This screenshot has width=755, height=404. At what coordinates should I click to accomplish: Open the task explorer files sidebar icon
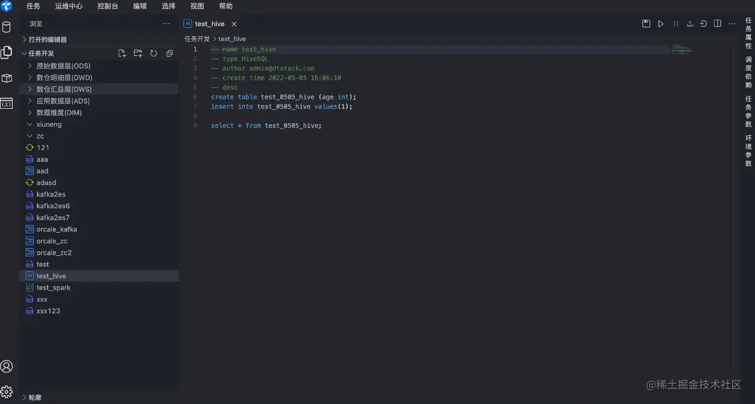coord(7,52)
